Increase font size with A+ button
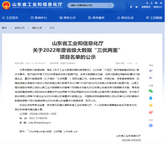This screenshot has height=144, width=165. coord(151,71)
